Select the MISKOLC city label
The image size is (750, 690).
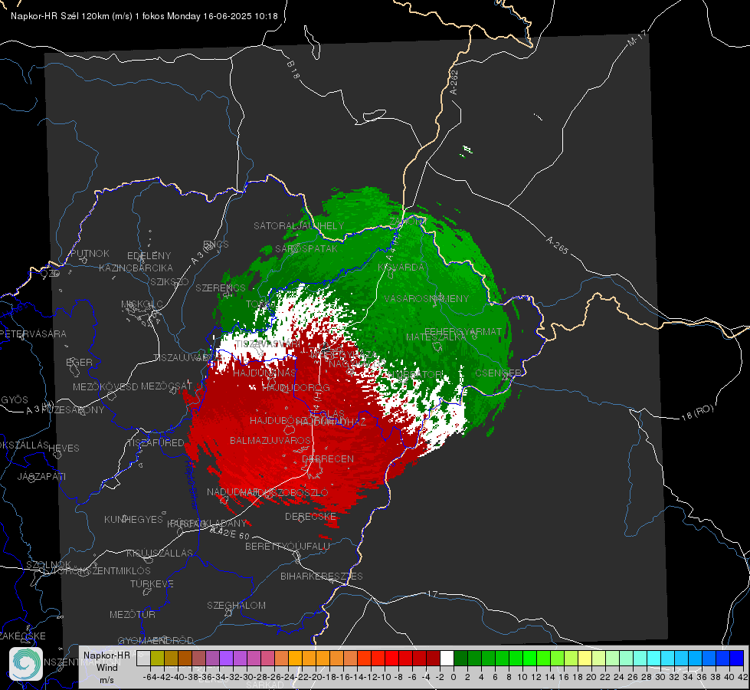pos(142,304)
